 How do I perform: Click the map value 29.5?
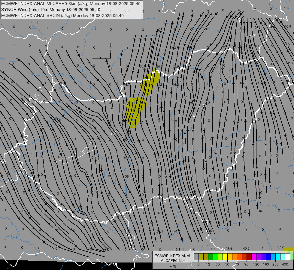[143, 103]
